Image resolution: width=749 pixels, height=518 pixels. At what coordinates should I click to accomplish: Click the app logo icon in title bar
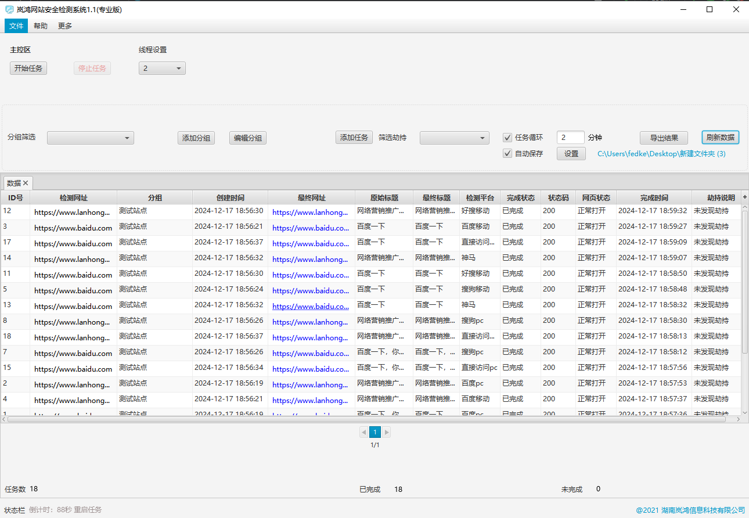tap(9, 9)
